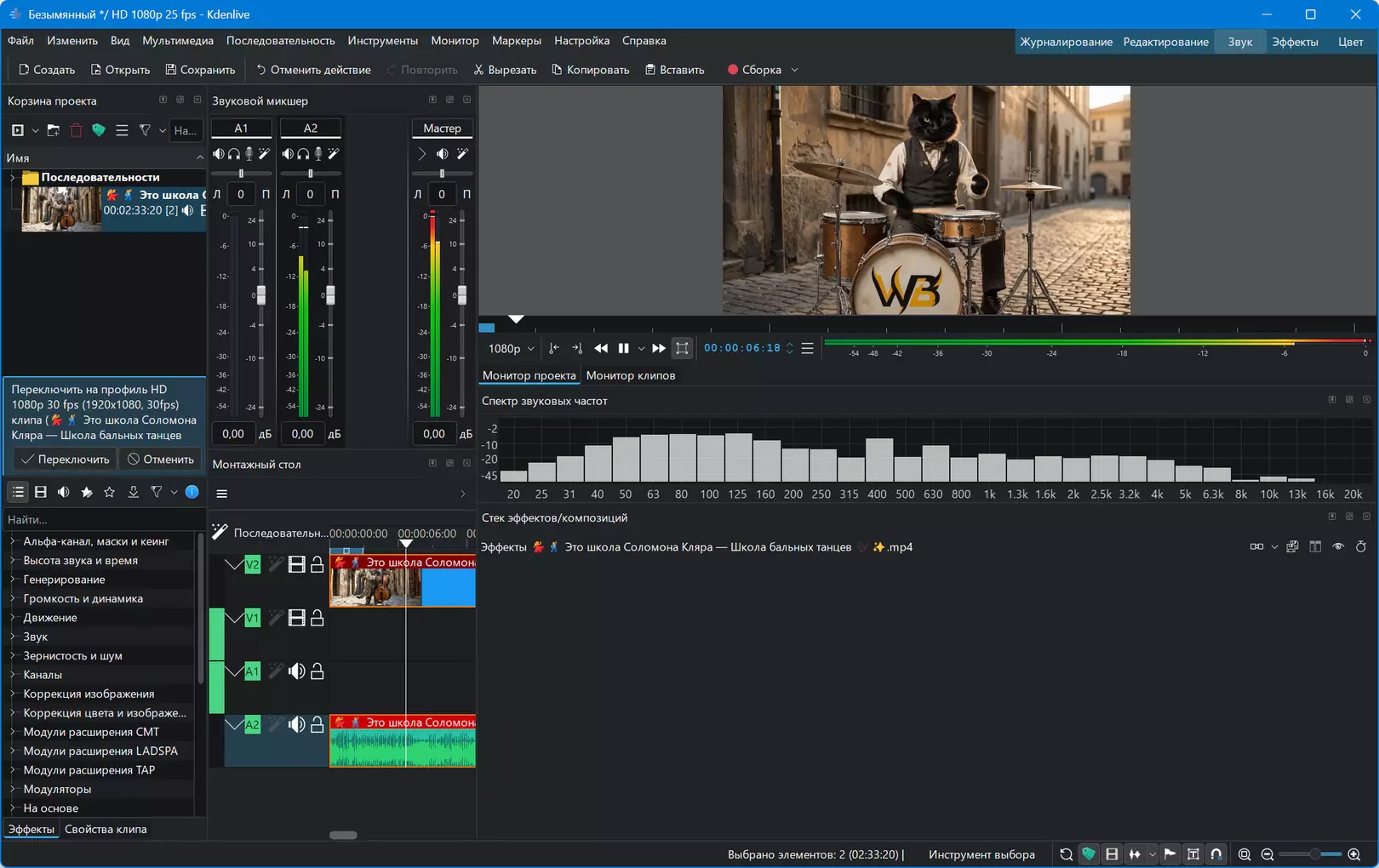
Task: Open the project monitor hamburger menu
Action: pos(807,348)
